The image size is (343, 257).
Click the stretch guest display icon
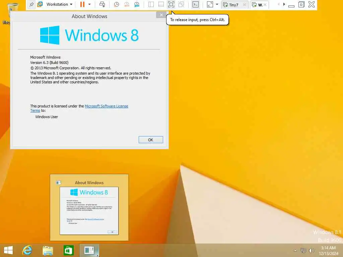pos(210,4)
